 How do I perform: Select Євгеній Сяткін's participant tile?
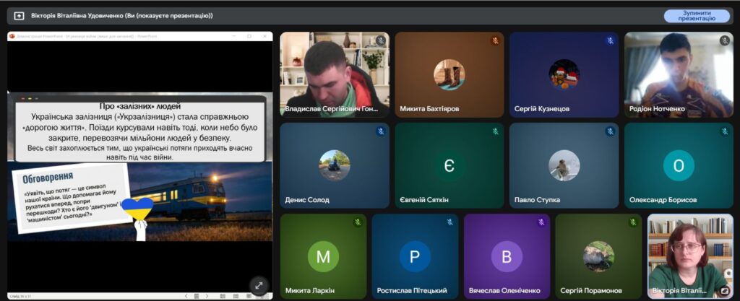[449, 165]
